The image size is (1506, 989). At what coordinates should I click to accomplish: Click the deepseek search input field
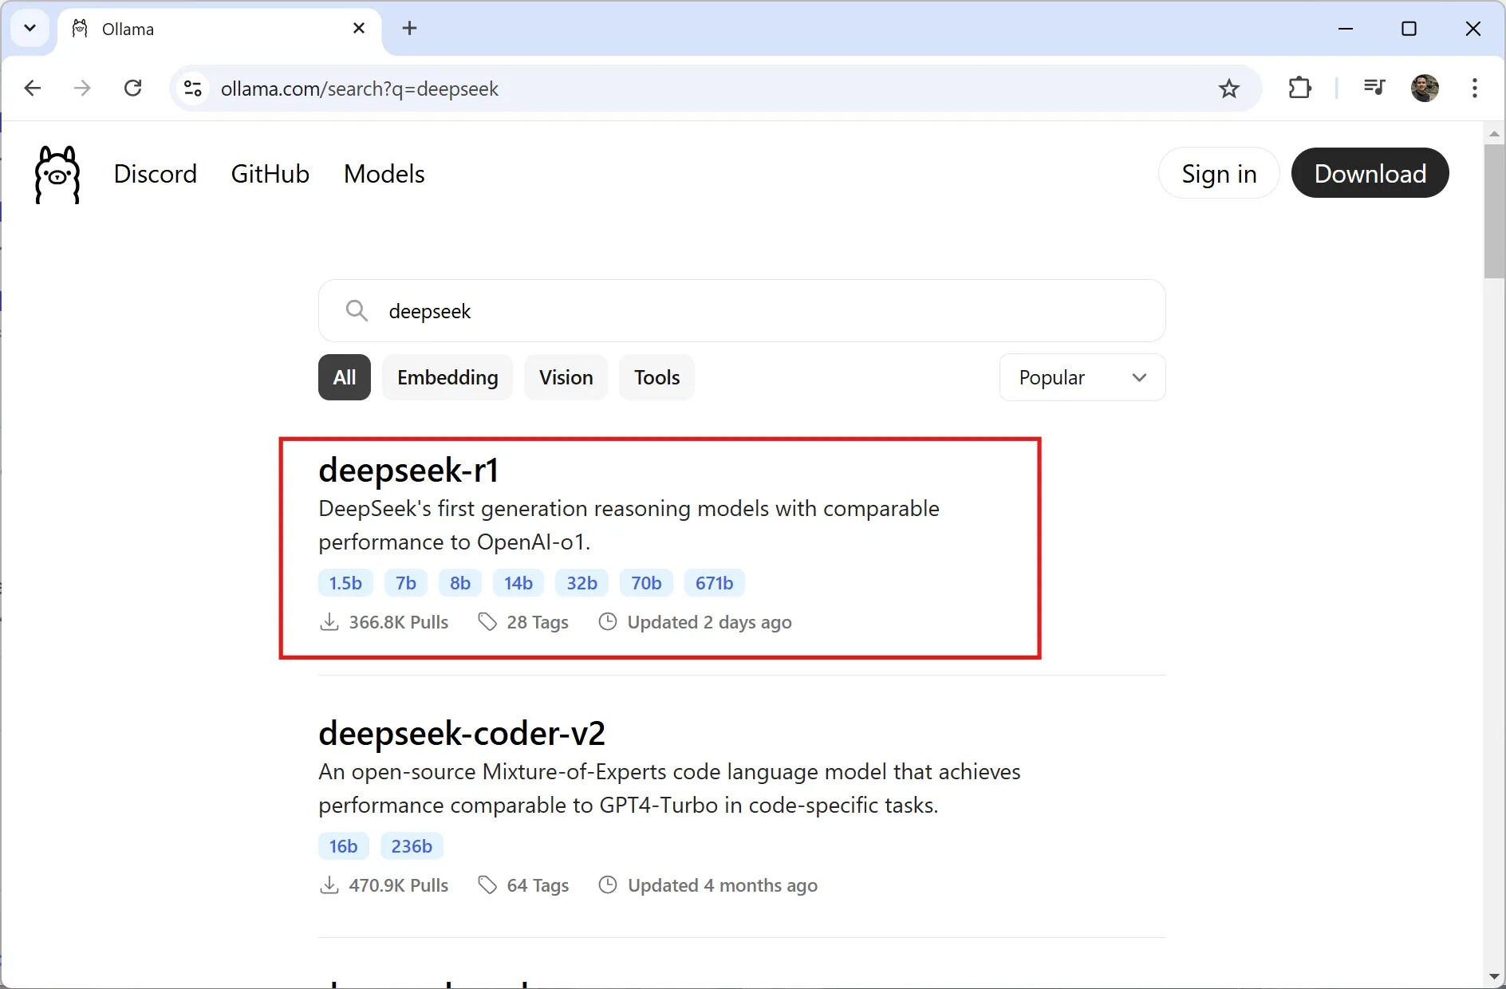(x=742, y=311)
